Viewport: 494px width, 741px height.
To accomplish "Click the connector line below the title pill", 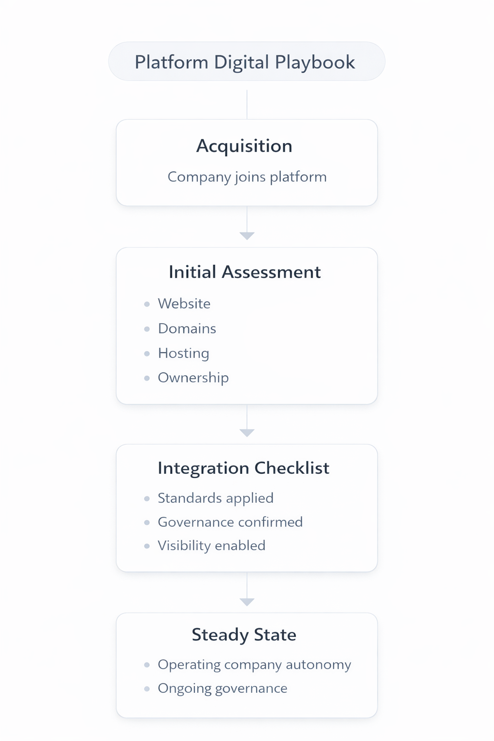I will point(247,104).
